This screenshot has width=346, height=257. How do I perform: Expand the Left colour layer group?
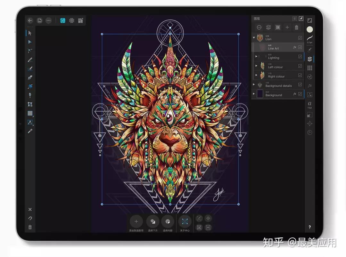pos(256,66)
